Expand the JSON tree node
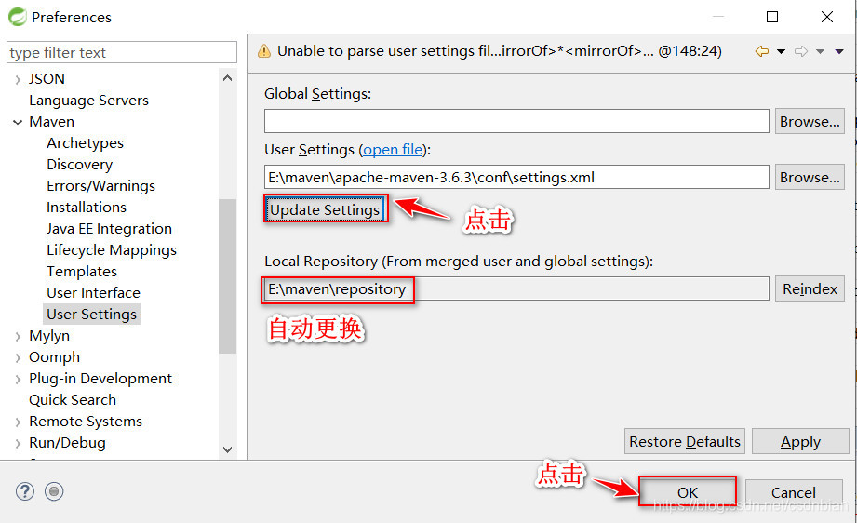This screenshot has height=523, width=857. (18, 80)
